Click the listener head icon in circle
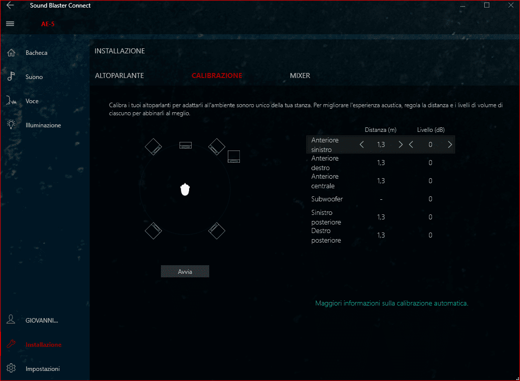 [185, 189]
